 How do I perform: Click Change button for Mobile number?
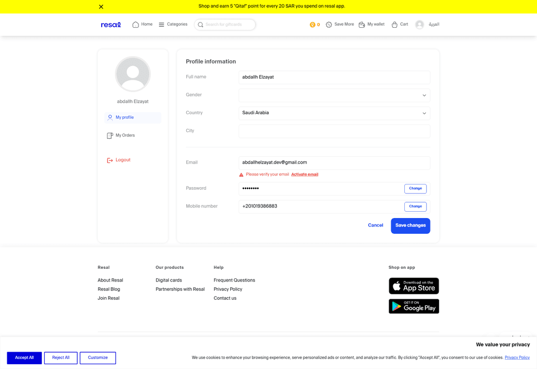[415, 207]
